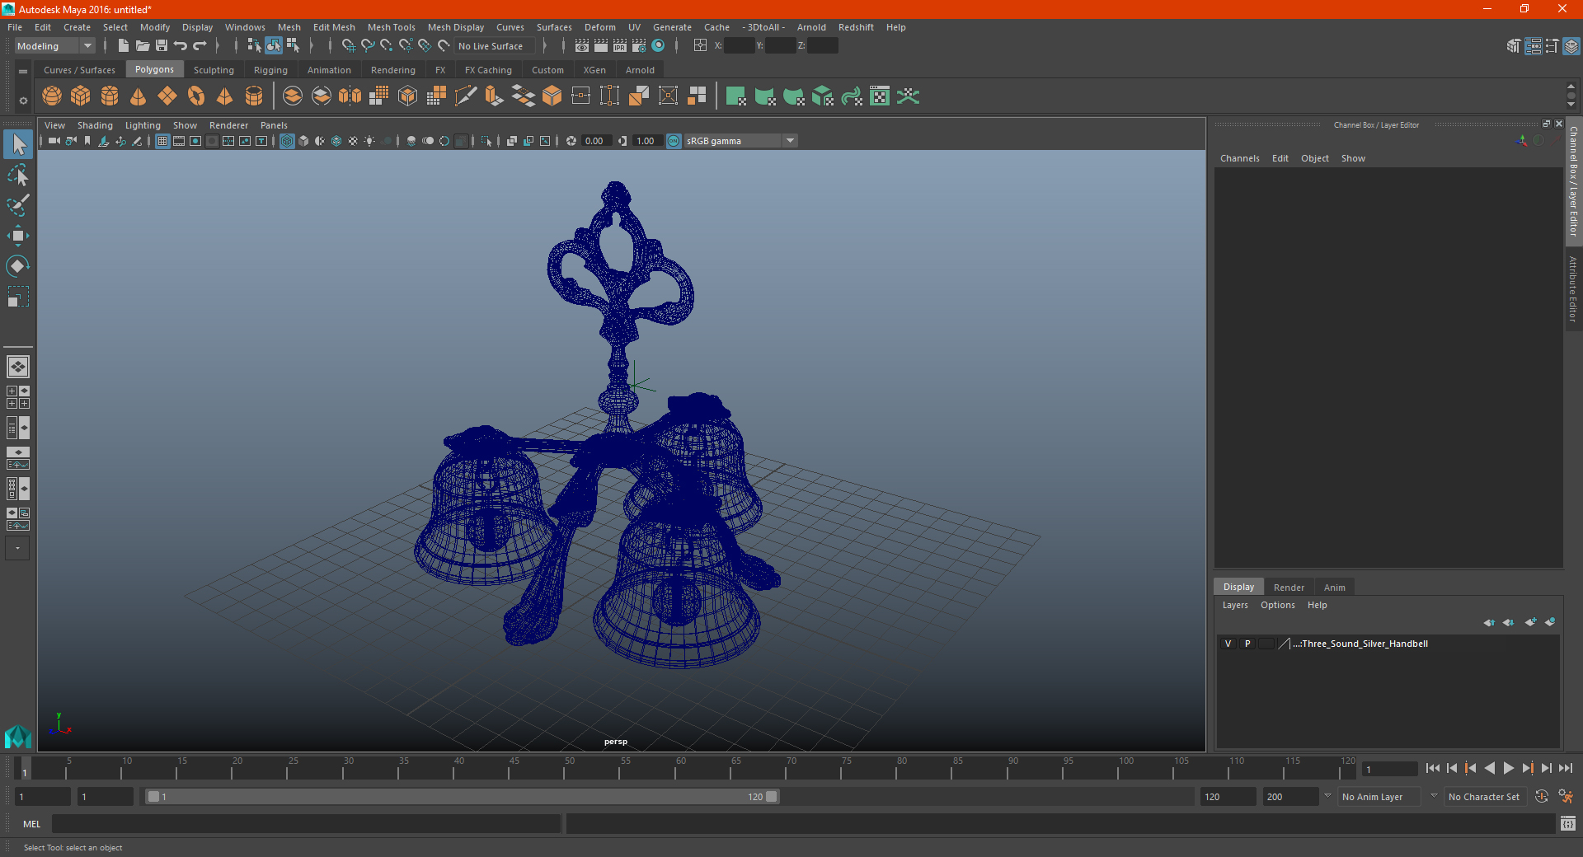This screenshot has width=1583, height=857.
Task: Create a polygon torus from shelf
Action: [x=196, y=96]
